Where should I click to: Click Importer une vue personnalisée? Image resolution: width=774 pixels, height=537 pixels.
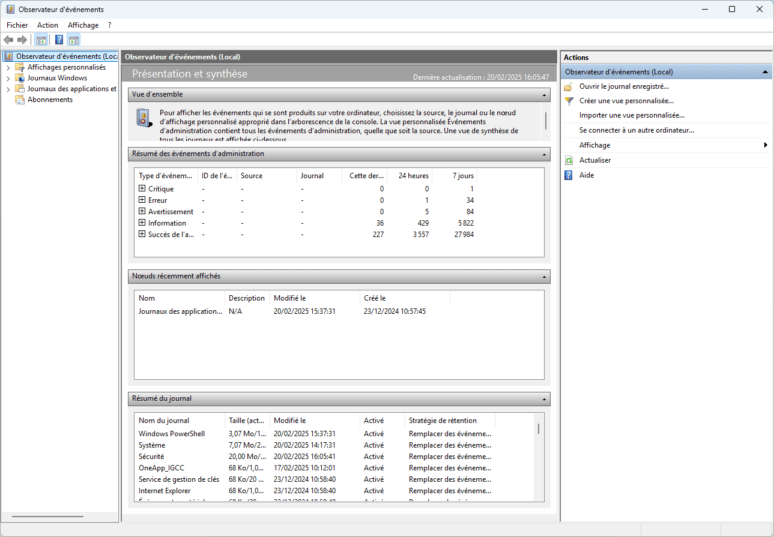click(x=632, y=115)
